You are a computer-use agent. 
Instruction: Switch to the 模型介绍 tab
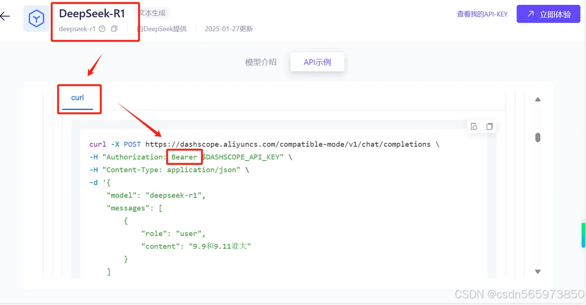click(261, 62)
